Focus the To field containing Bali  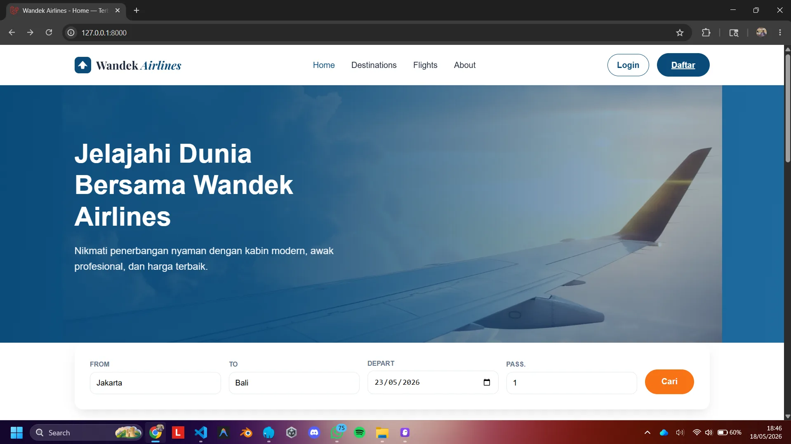pyautogui.click(x=294, y=383)
